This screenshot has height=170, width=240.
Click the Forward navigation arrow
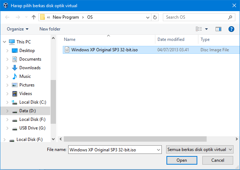tap(18, 17)
